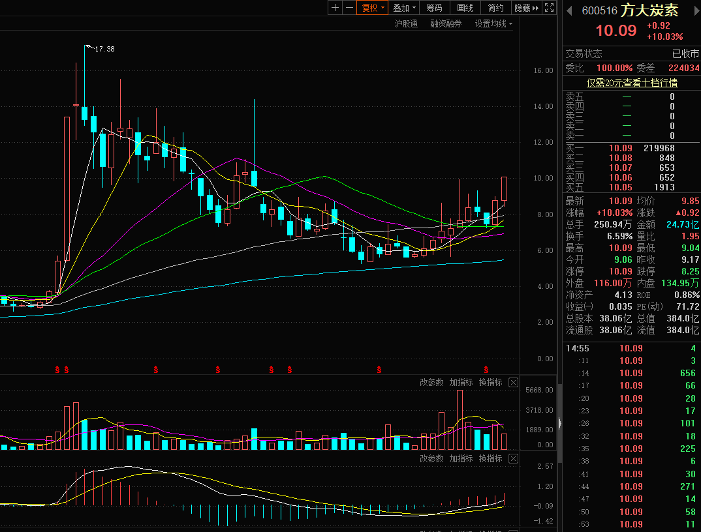Click 改参数 in the volume indicator panel
Viewport: 701px width, 532px height.
point(431,382)
